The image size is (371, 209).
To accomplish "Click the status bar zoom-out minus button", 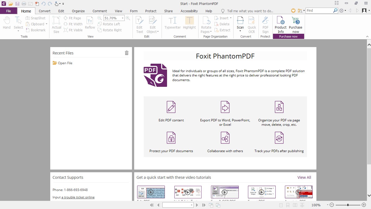I will click(332, 205).
